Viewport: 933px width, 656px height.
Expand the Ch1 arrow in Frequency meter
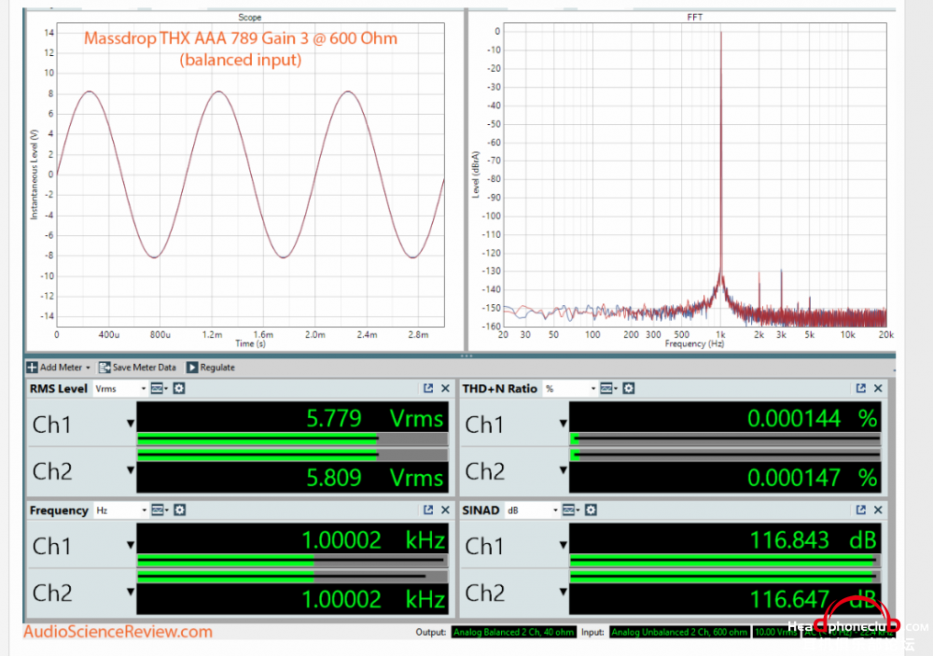(131, 545)
